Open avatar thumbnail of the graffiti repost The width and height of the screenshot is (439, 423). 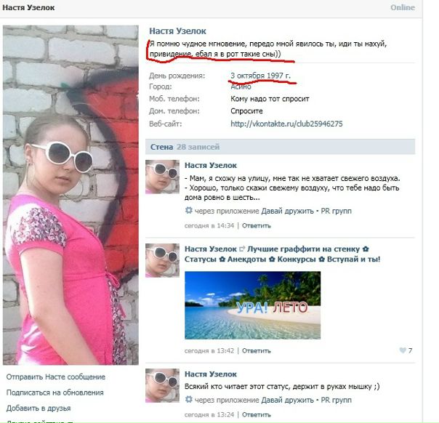tap(162, 260)
